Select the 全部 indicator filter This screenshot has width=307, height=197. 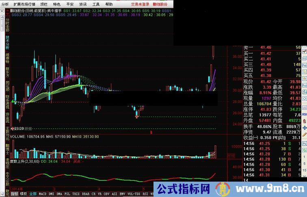[x=33, y=194]
